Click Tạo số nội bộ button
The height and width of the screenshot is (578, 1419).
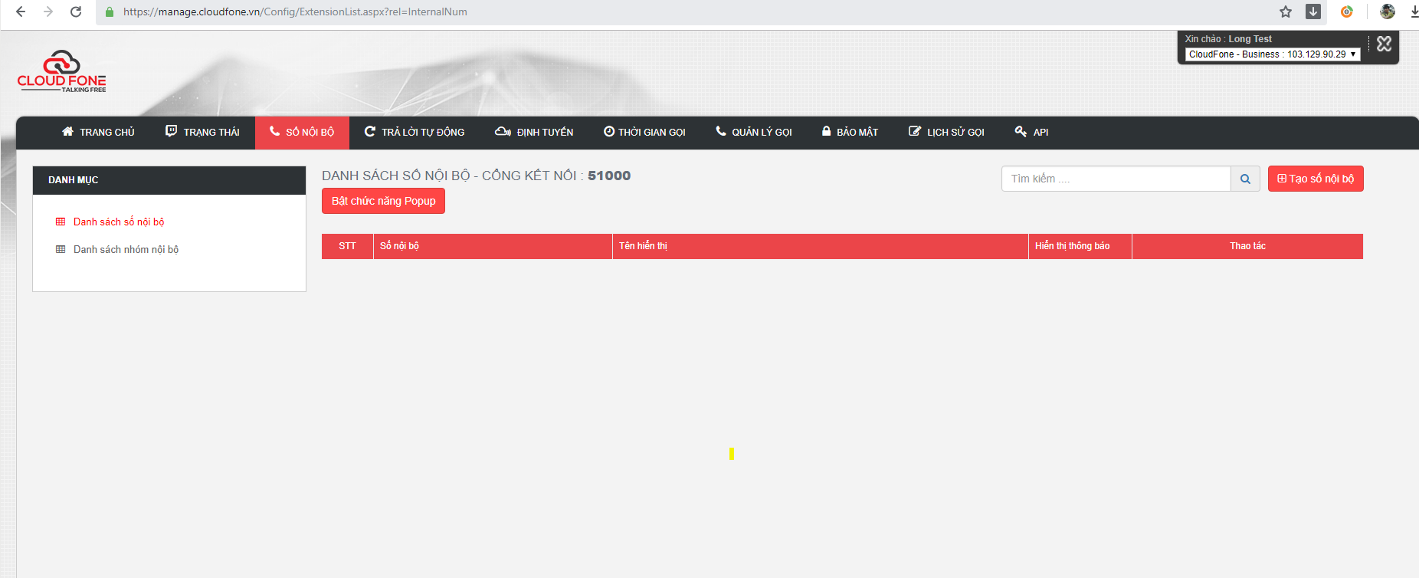coord(1315,179)
